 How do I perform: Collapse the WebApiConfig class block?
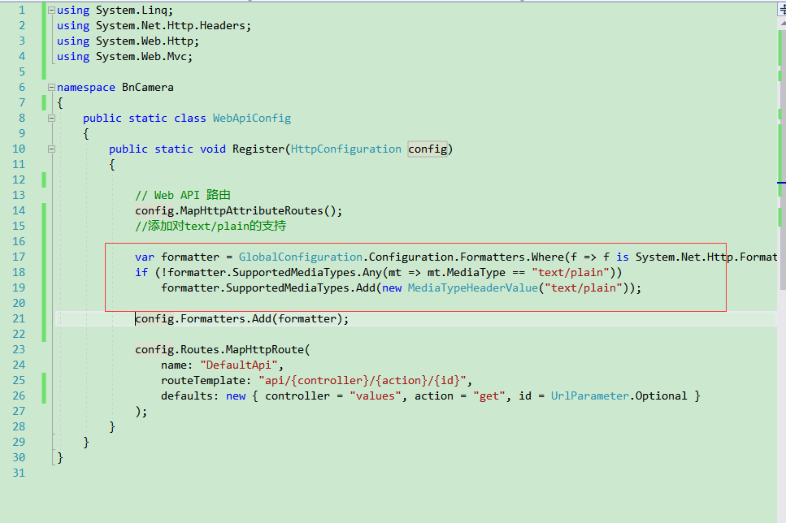click(x=51, y=119)
